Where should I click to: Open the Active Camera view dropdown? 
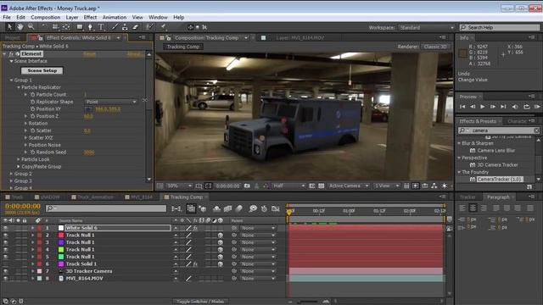click(349, 186)
